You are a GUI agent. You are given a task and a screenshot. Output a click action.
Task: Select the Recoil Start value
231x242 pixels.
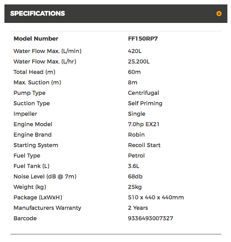tap(144, 145)
